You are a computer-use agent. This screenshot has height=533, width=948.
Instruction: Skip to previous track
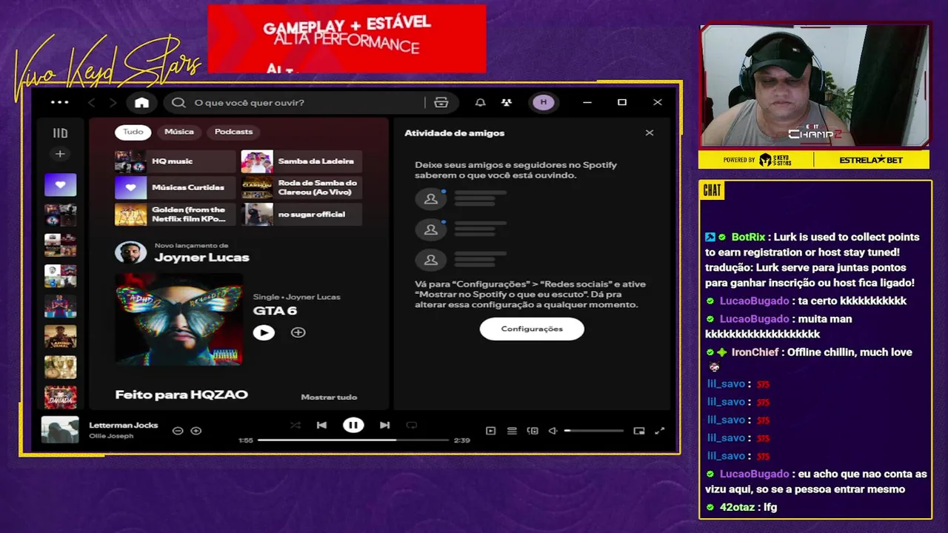[321, 425]
